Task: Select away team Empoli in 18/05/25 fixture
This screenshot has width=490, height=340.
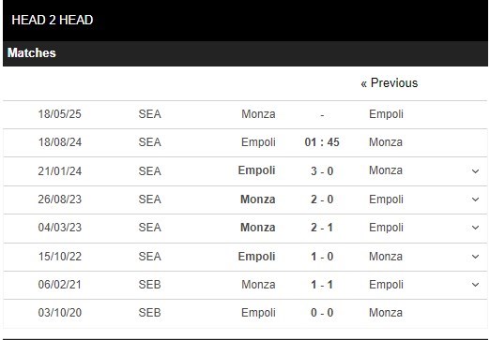Action: tap(386, 114)
